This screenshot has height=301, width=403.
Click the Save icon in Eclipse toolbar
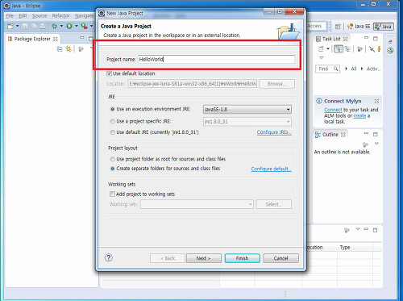click(x=25, y=26)
